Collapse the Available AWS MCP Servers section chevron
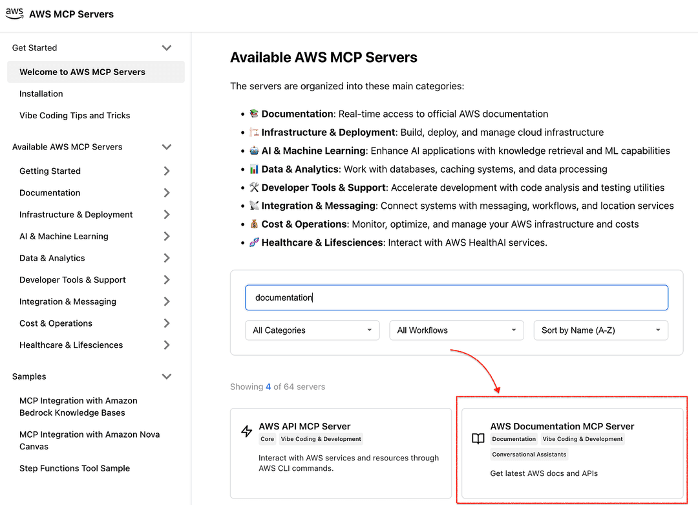Screen dimensions: 698x505 pyautogui.click(x=167, y=147)
